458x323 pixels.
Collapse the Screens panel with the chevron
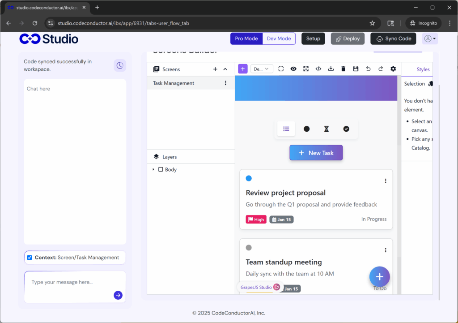point(225,69)
